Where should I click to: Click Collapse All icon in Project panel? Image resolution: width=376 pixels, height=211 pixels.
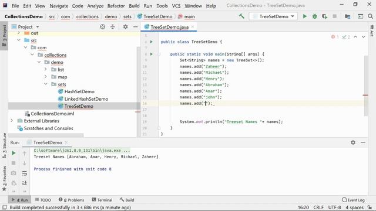click(112, 27)
